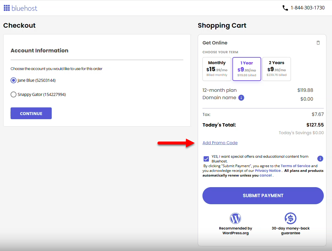Click the CHOOSE YOUR TERM label
332x251 pixels.
pos(220,52)
